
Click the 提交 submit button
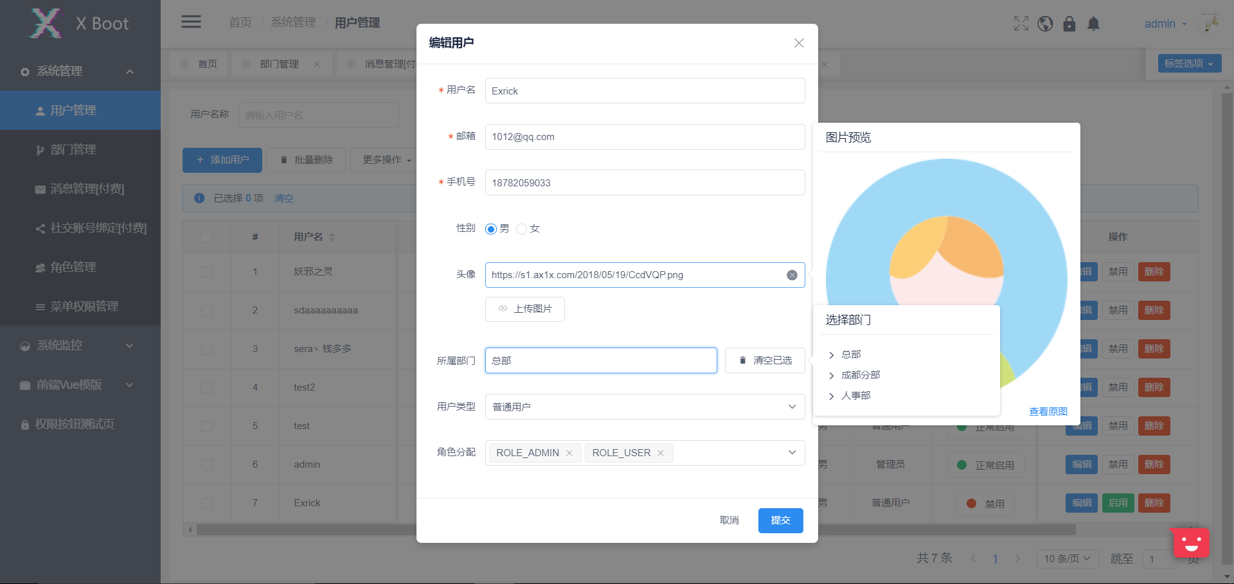coord(780,520)
